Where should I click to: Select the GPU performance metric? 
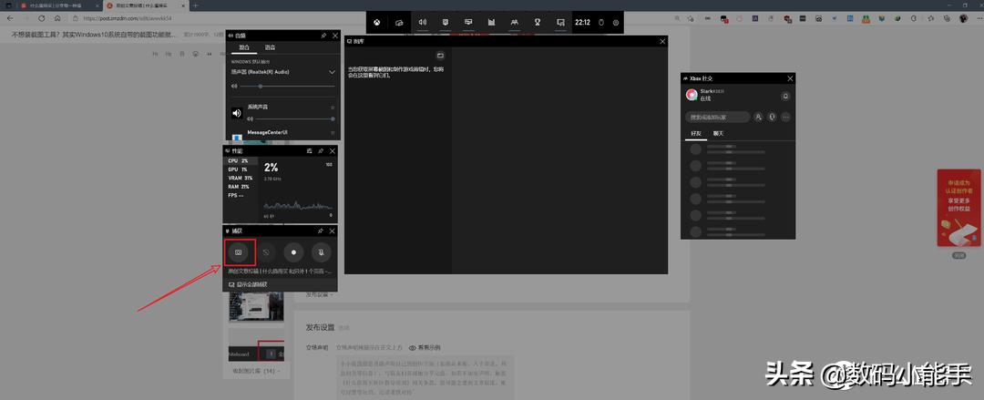(239, 169)
